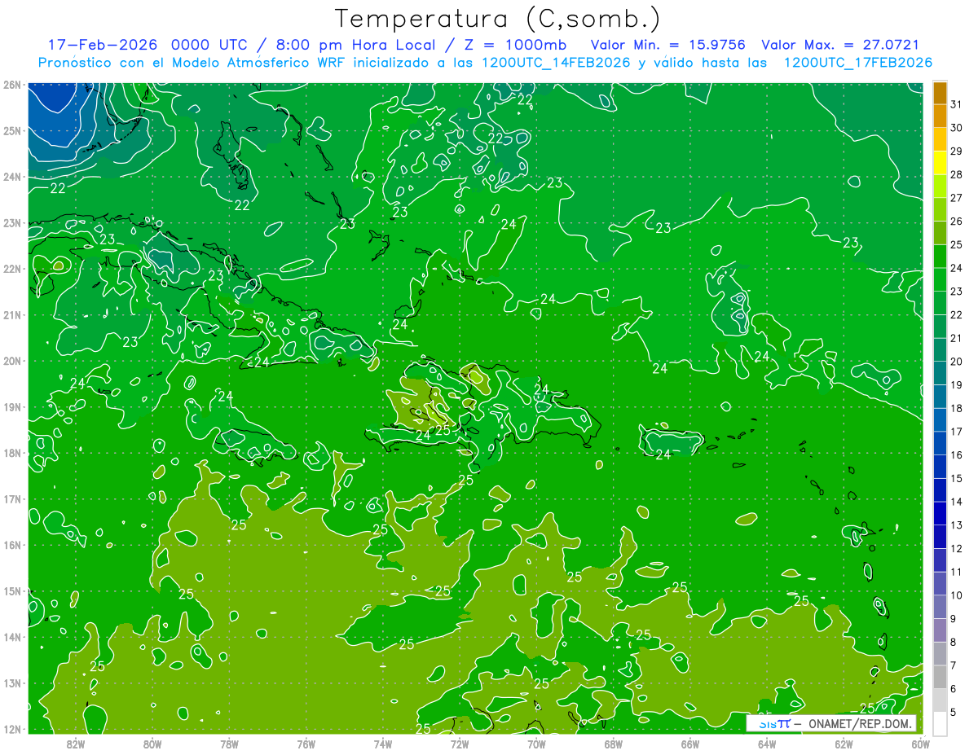Click the "78W" longitude axis label
978x755 pixels.
pos(229,744)
